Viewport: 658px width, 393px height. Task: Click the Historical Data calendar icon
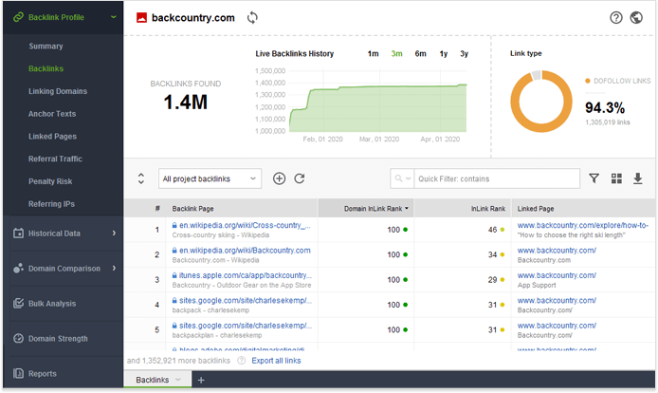click(x=18, y=234)
